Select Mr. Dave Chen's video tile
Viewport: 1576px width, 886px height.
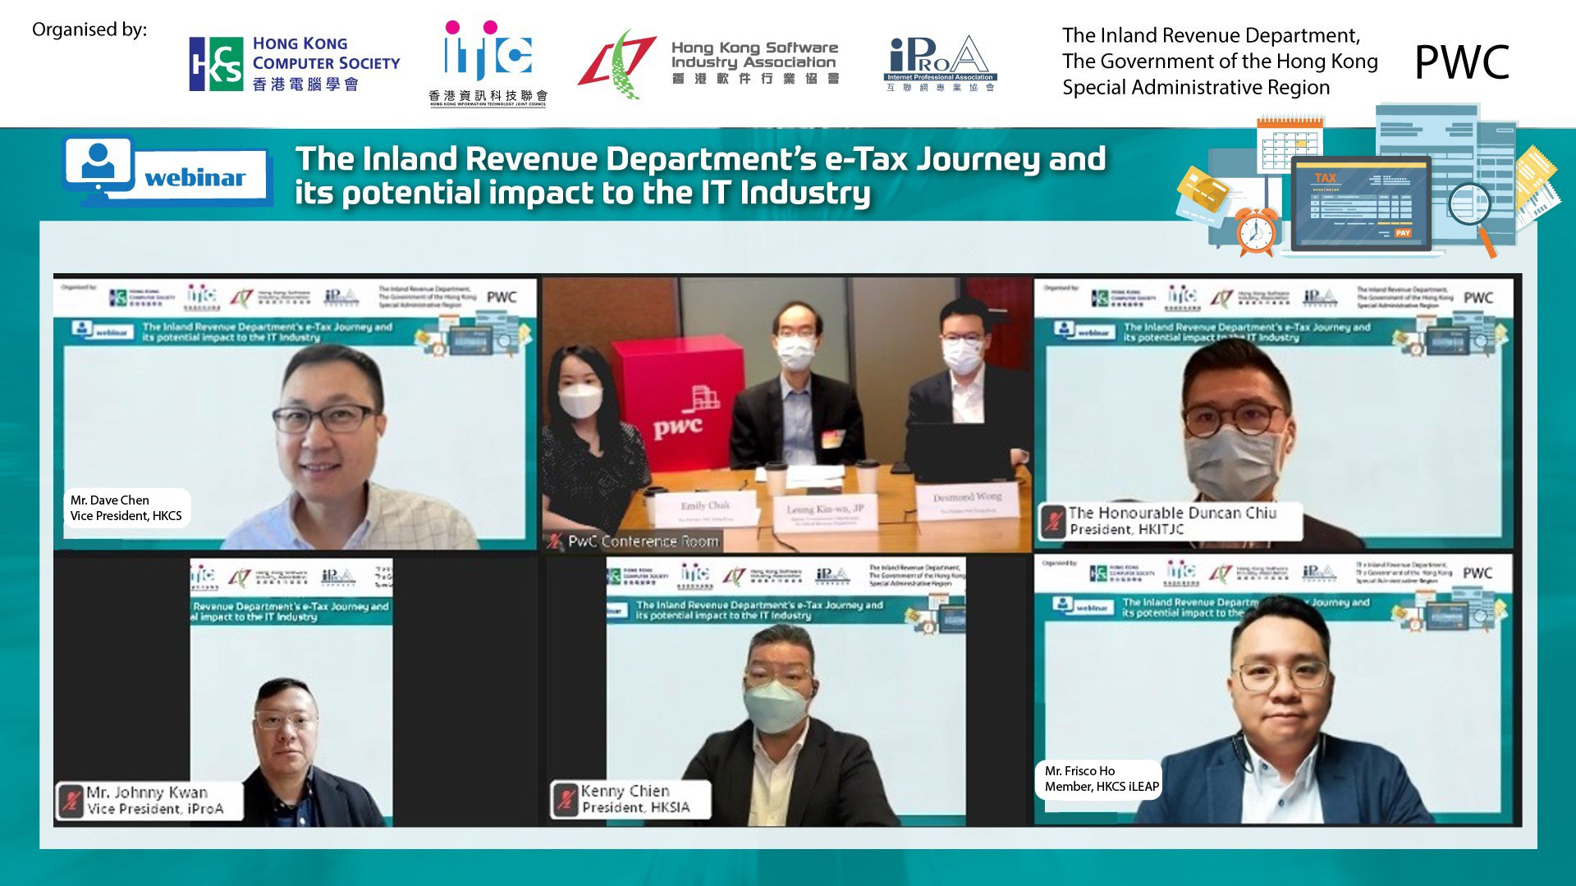coord(295,414)
